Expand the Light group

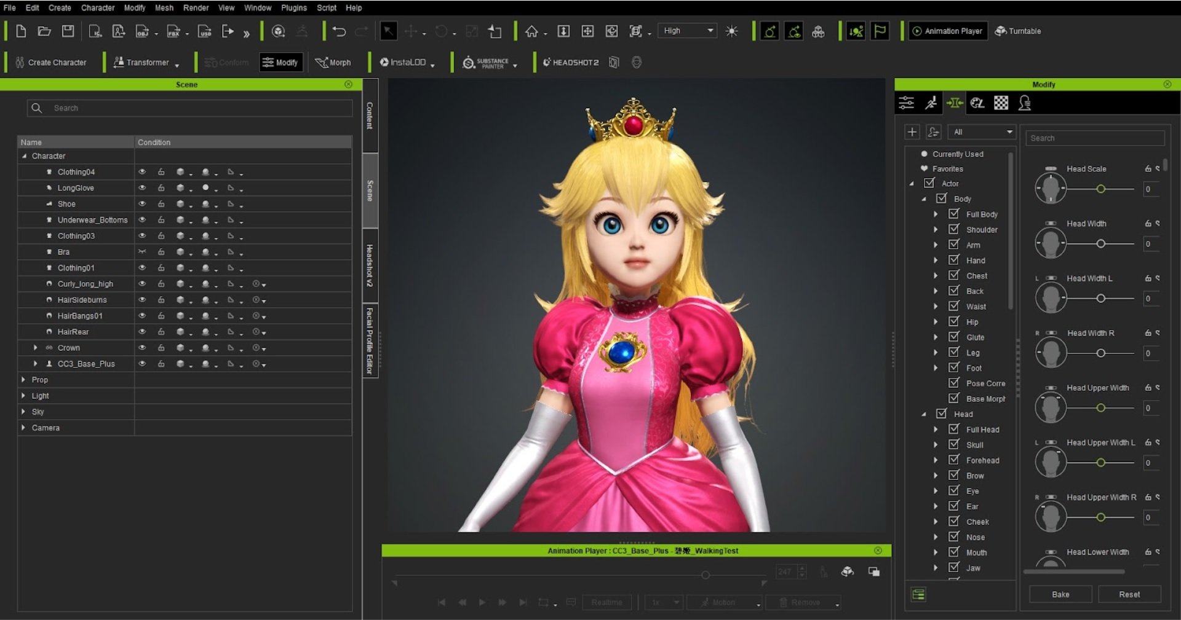coord(23,396)
